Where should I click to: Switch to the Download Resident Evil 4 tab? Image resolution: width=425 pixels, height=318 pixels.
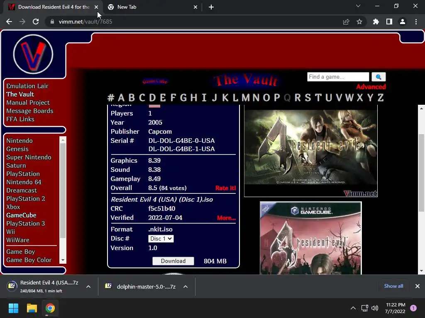[x=54, y=7]
